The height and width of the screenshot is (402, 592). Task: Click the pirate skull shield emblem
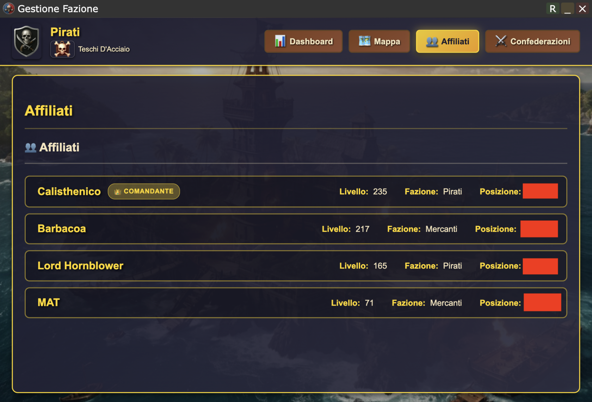(26, 42)
